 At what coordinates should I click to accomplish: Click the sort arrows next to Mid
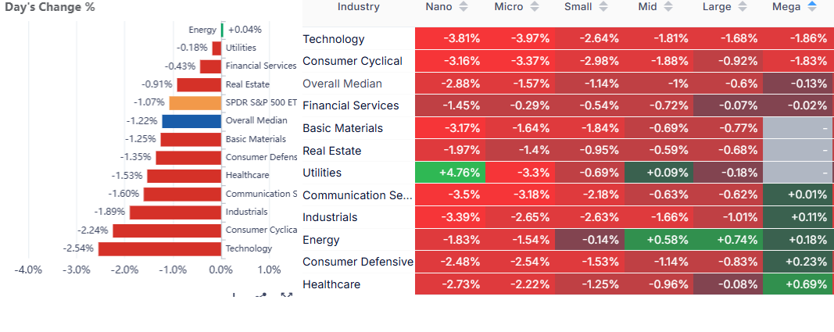[669, 7]
